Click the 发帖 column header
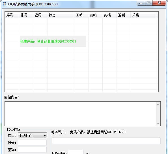 pos(95,15)
